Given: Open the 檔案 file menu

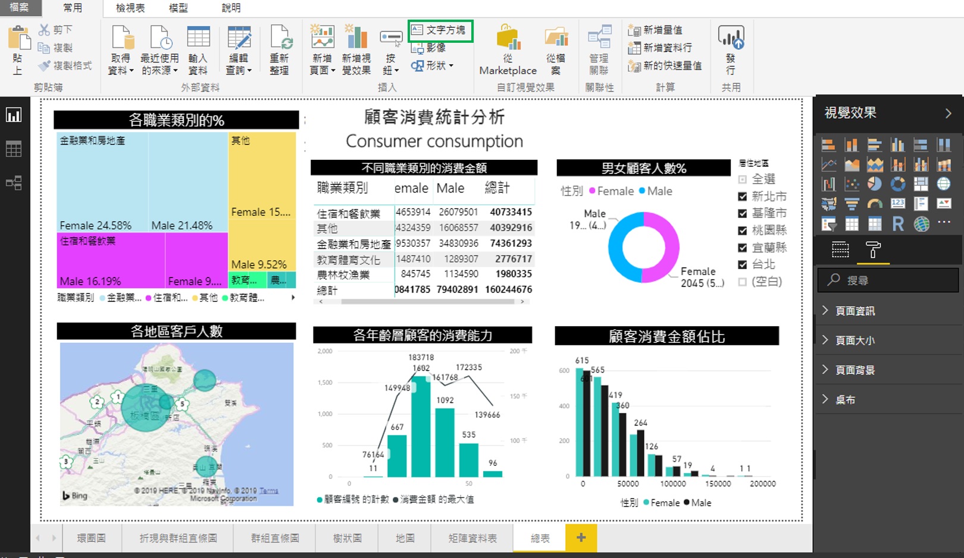Looking at the screenshot, I should pos(20,8).
